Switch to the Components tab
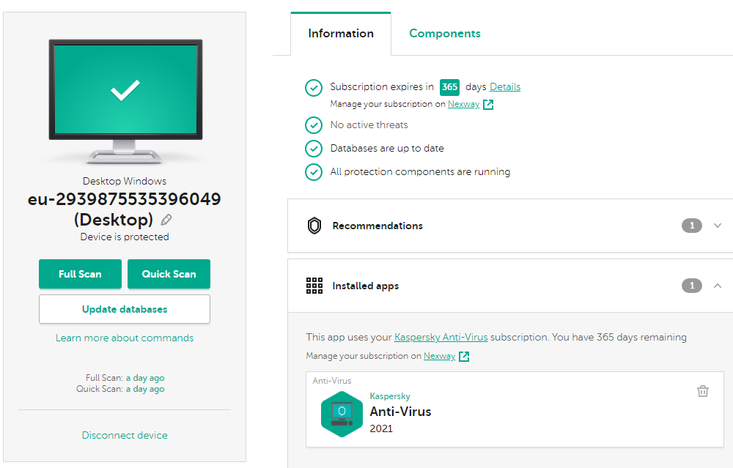The height and width of the screenshot is (468, 733). (x=445, y=34)
